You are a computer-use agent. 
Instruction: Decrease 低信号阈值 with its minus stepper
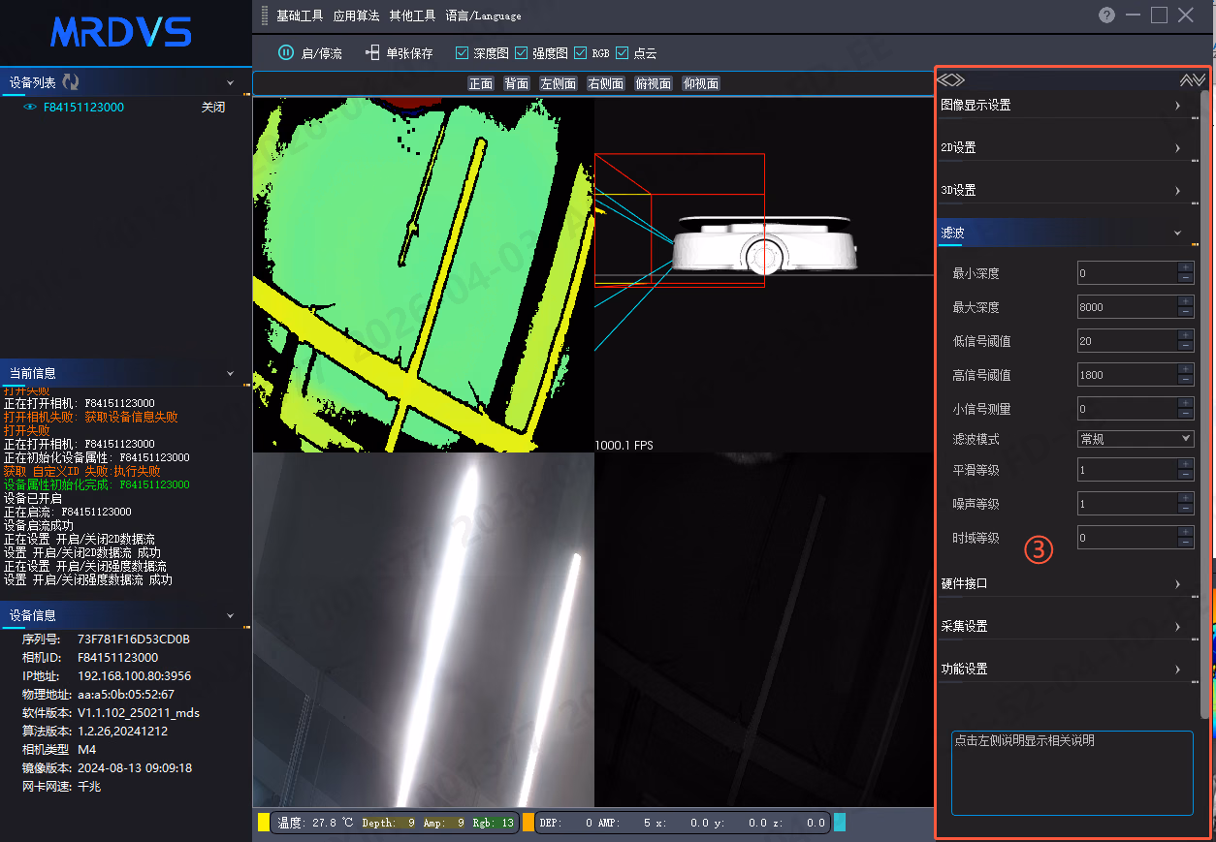pos(1185,346)
